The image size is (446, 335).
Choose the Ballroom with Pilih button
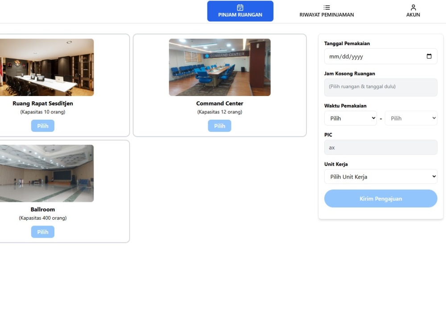pos(43,232)
